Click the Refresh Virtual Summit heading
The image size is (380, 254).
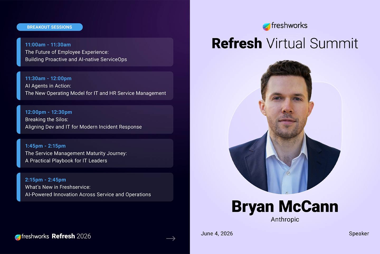coord(285,43)
